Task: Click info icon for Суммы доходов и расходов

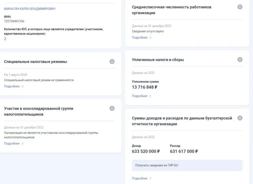Action: (x=240, y=118)
